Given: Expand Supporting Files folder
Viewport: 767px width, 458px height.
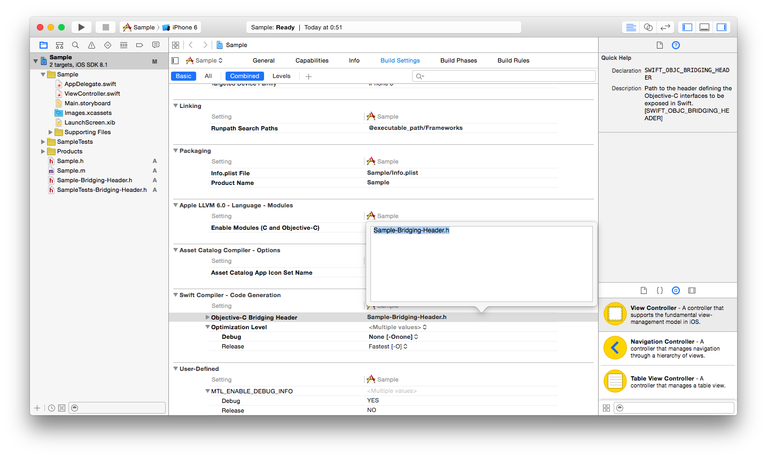Looking at the screenshot, I should pyautogui.click(x=51, y=133).
